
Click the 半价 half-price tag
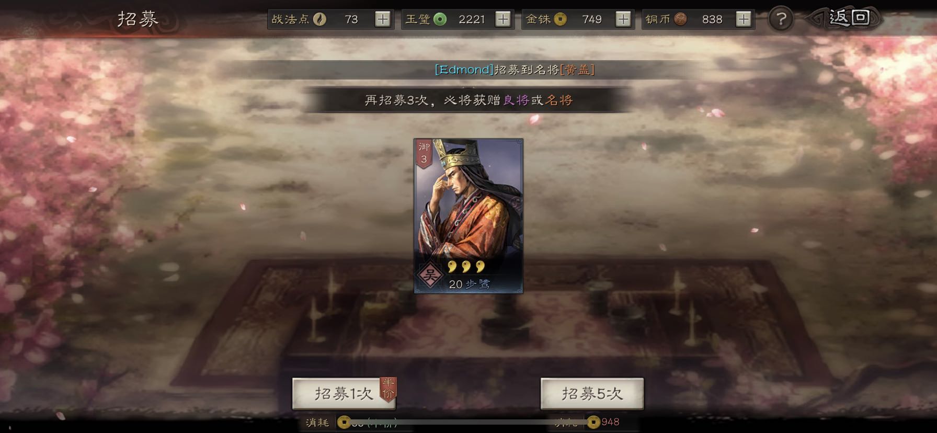click(x=388, y=389)
